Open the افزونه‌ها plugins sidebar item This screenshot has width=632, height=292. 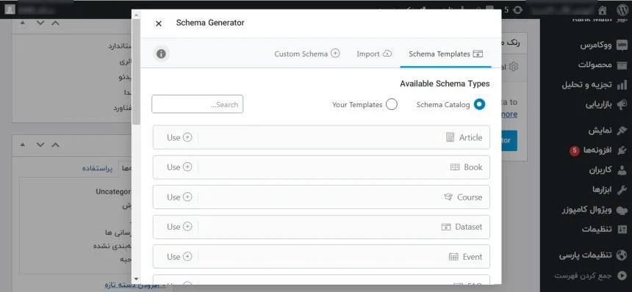(x=597, y=150)
